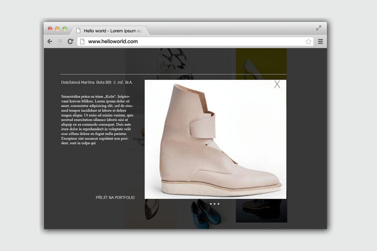
Task: Open the dark shoe thumbnail at bottom right
Action: tap(261, 211)
